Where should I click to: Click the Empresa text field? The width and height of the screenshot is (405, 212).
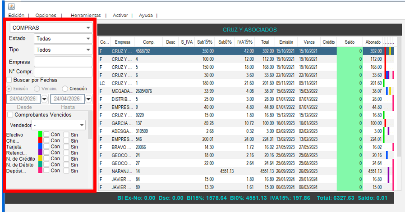point(63,62)
